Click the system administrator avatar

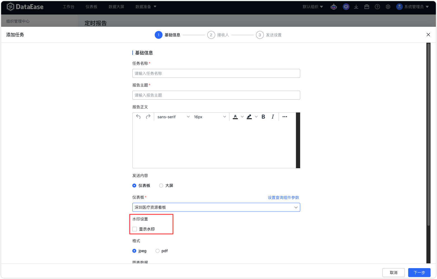tap(399, 7)
